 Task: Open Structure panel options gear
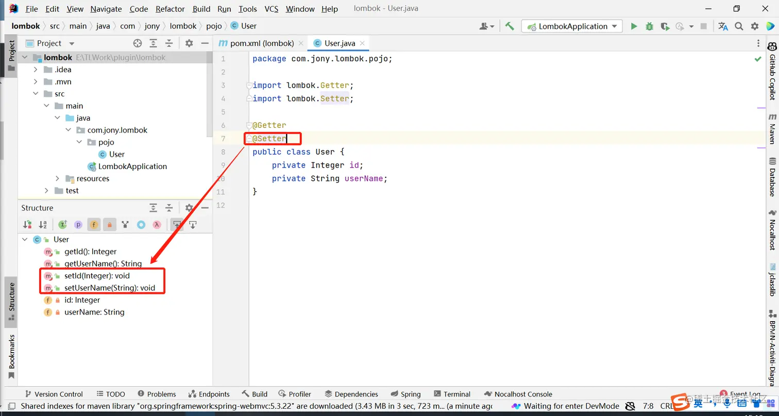point(189,208)
